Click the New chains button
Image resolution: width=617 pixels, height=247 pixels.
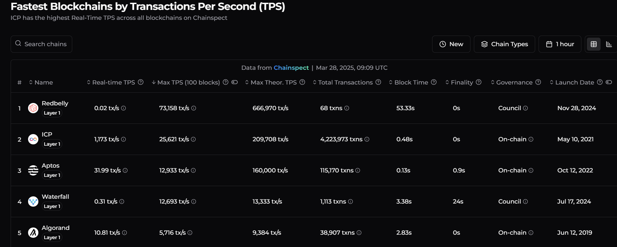(x=451, y=44)
